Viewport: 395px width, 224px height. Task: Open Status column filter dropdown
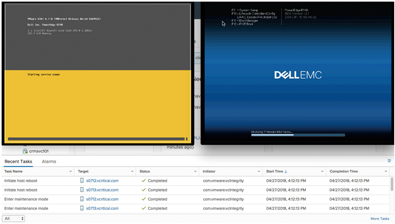click(195, 171)
